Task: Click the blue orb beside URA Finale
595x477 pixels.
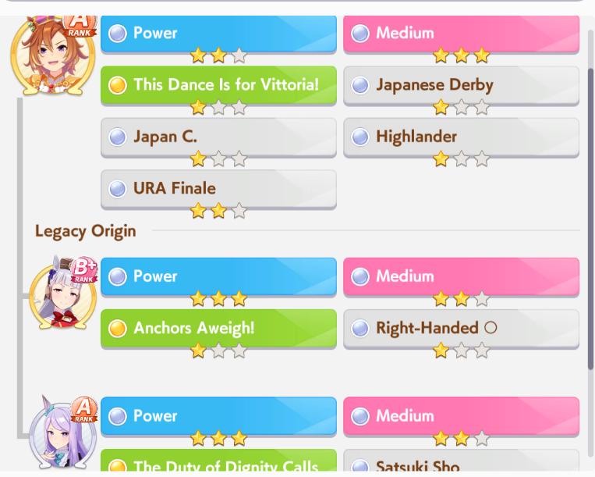Action: pos(117,189)
